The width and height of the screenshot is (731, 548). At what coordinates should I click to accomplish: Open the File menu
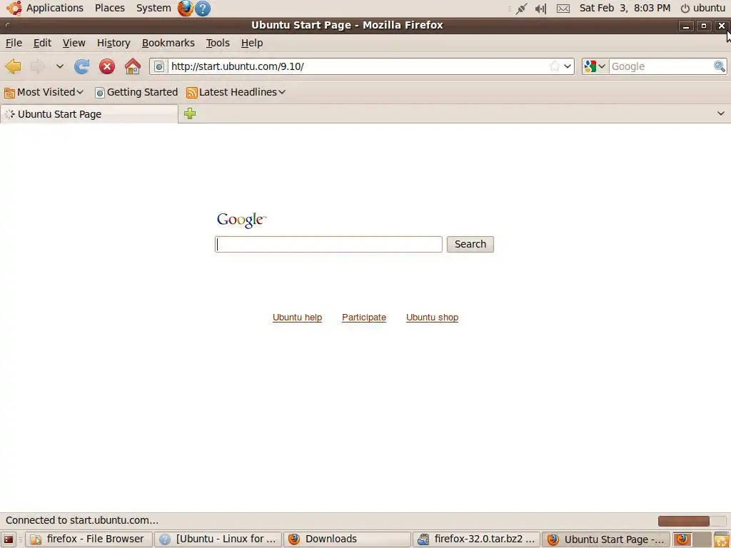14,43
